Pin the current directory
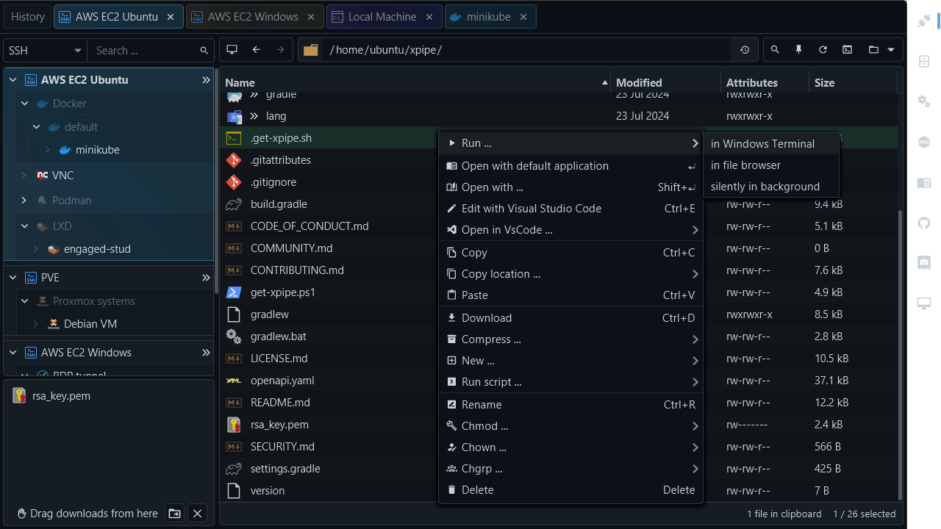Viewport: 941px width, 529px height. coord(798,49)
